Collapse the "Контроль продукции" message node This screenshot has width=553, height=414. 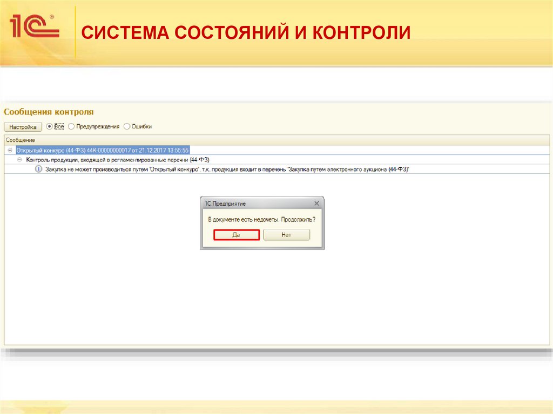19,159
